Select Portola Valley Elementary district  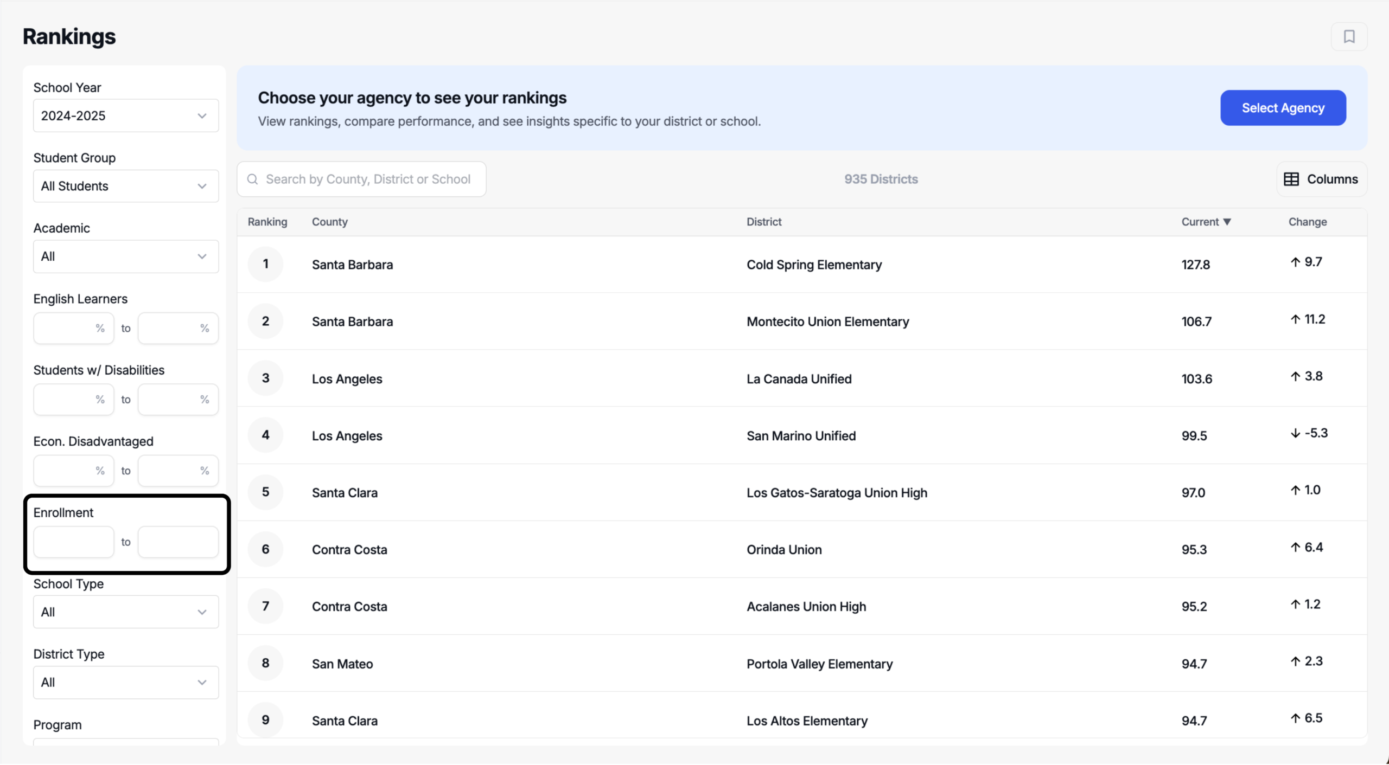820,664
